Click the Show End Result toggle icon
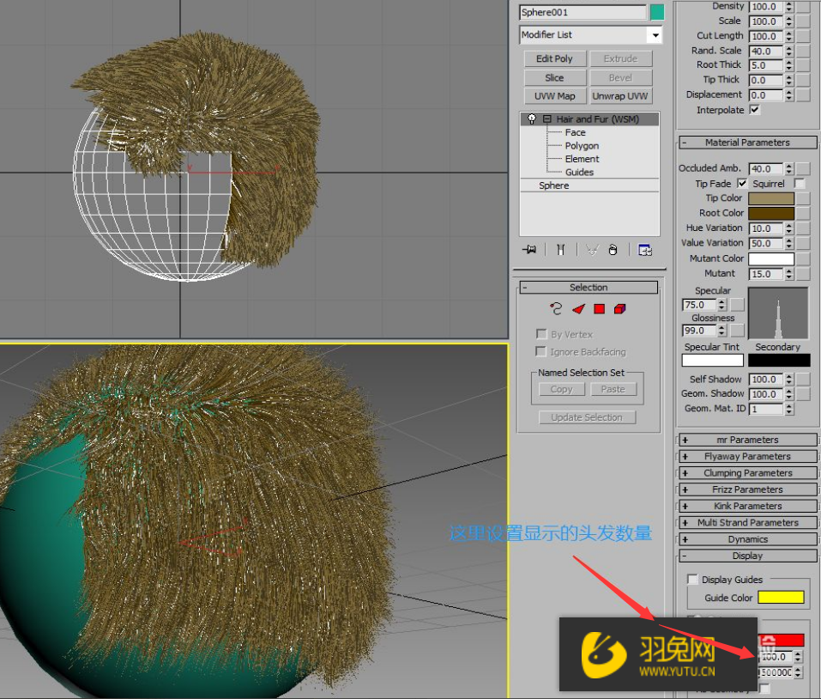 point(562,250)
